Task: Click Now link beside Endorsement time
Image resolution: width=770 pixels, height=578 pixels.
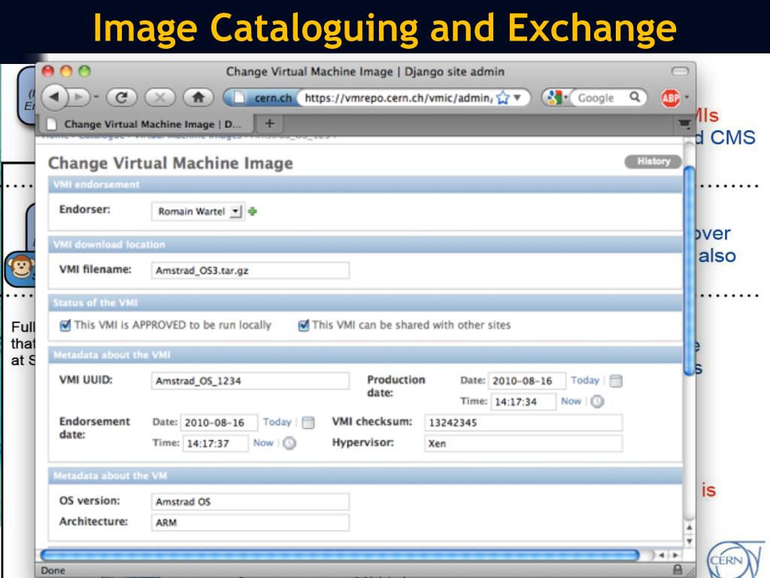Action: (263, 443)
